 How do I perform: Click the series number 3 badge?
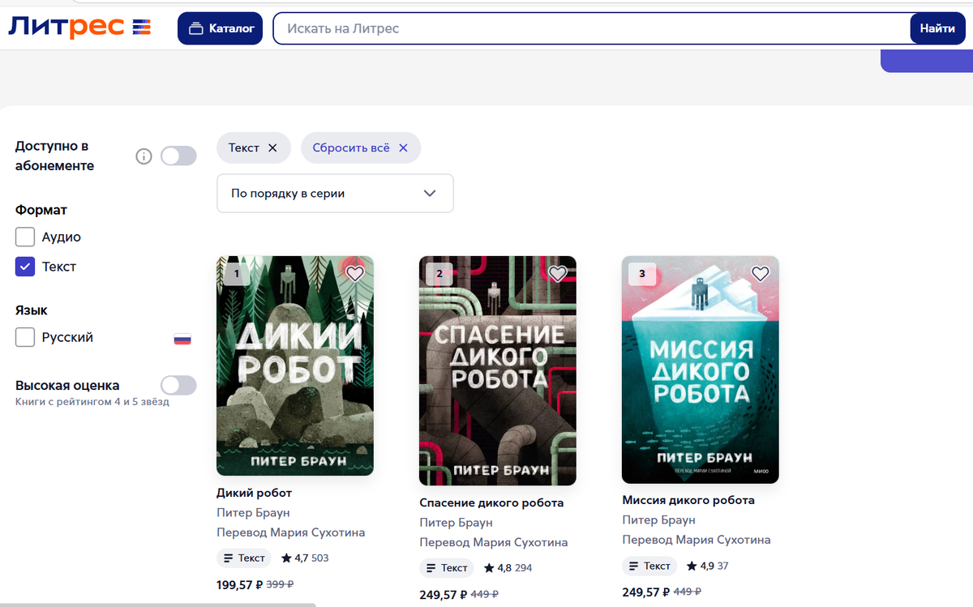[642, 274]
